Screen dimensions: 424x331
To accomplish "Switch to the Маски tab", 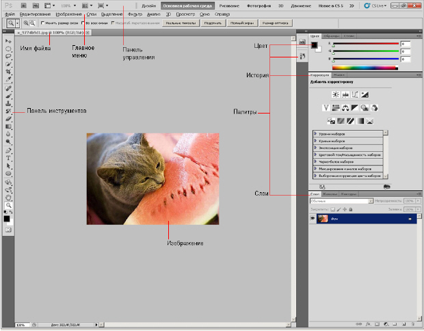I will pos(339,75).
